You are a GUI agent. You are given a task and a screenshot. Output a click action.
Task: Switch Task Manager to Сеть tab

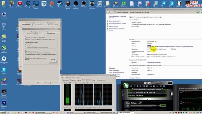[94, 80]
